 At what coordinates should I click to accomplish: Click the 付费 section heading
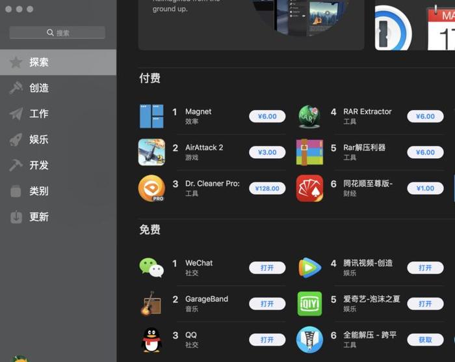pyautogui.click(x=149, y=78)
